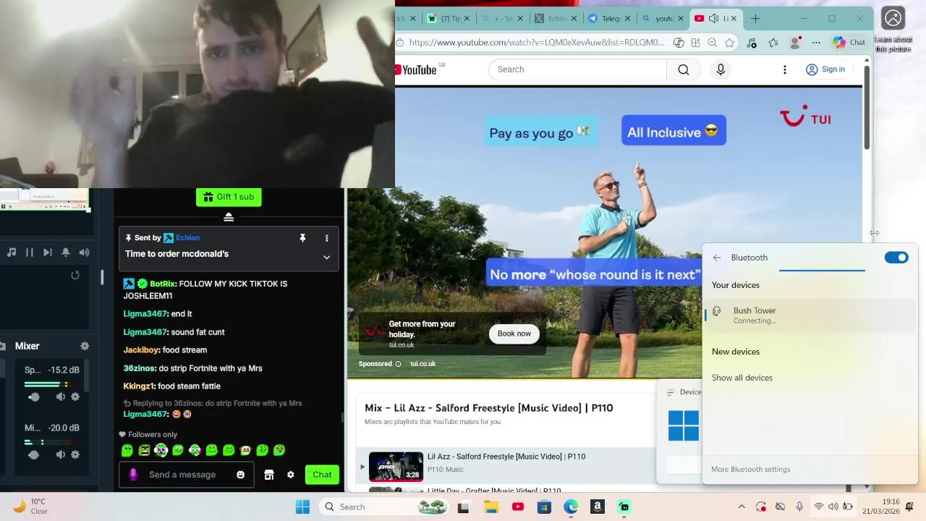Open Show all devices in Bluetooth panel

click(x=742, y=378)
